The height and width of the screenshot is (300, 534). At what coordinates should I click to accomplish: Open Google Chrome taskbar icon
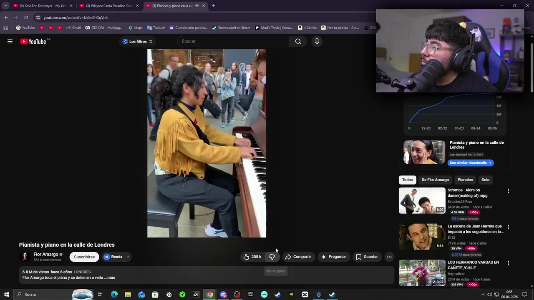(209, 295)
